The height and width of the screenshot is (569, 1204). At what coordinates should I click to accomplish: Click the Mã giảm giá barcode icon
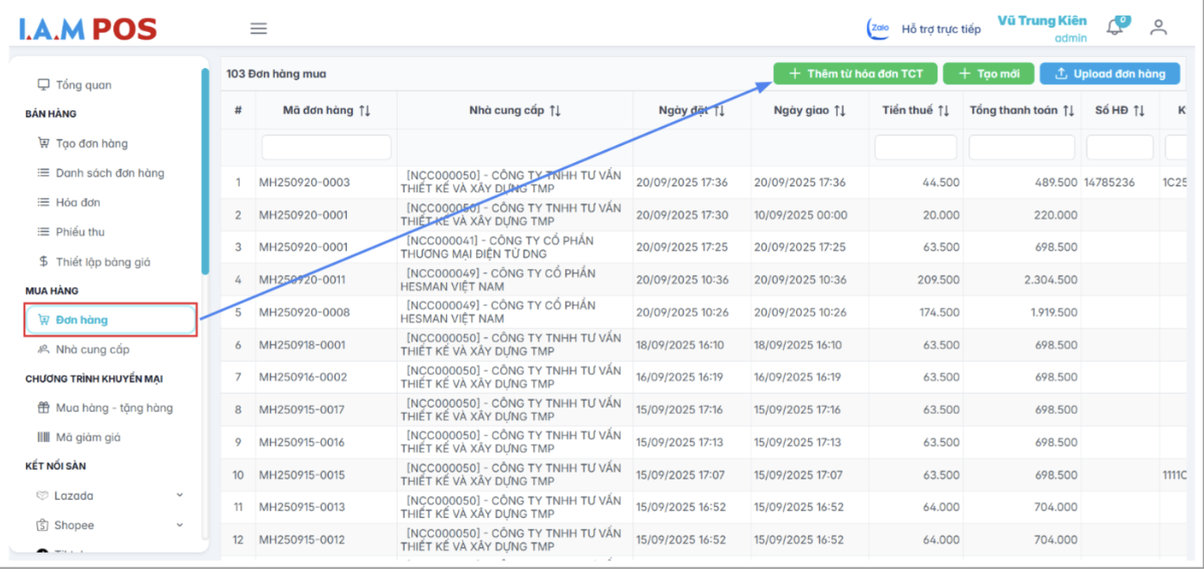tap(43, 437)
